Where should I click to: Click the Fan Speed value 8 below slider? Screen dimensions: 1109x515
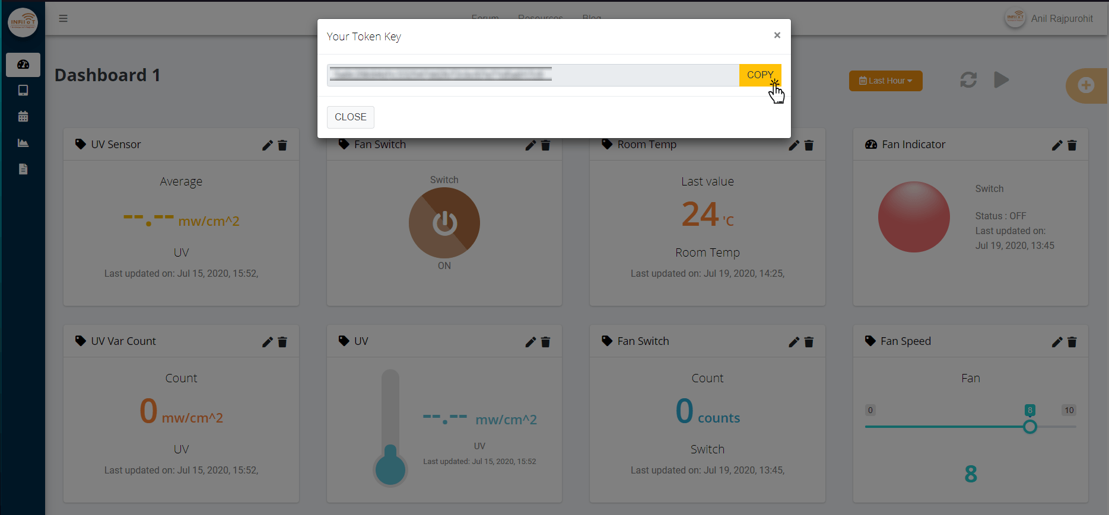(971, 474)
